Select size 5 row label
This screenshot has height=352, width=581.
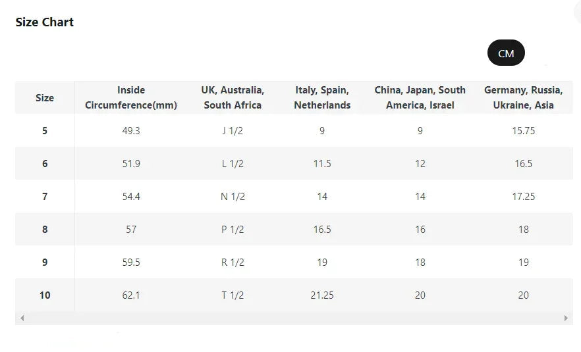click(x=45, y=131)
